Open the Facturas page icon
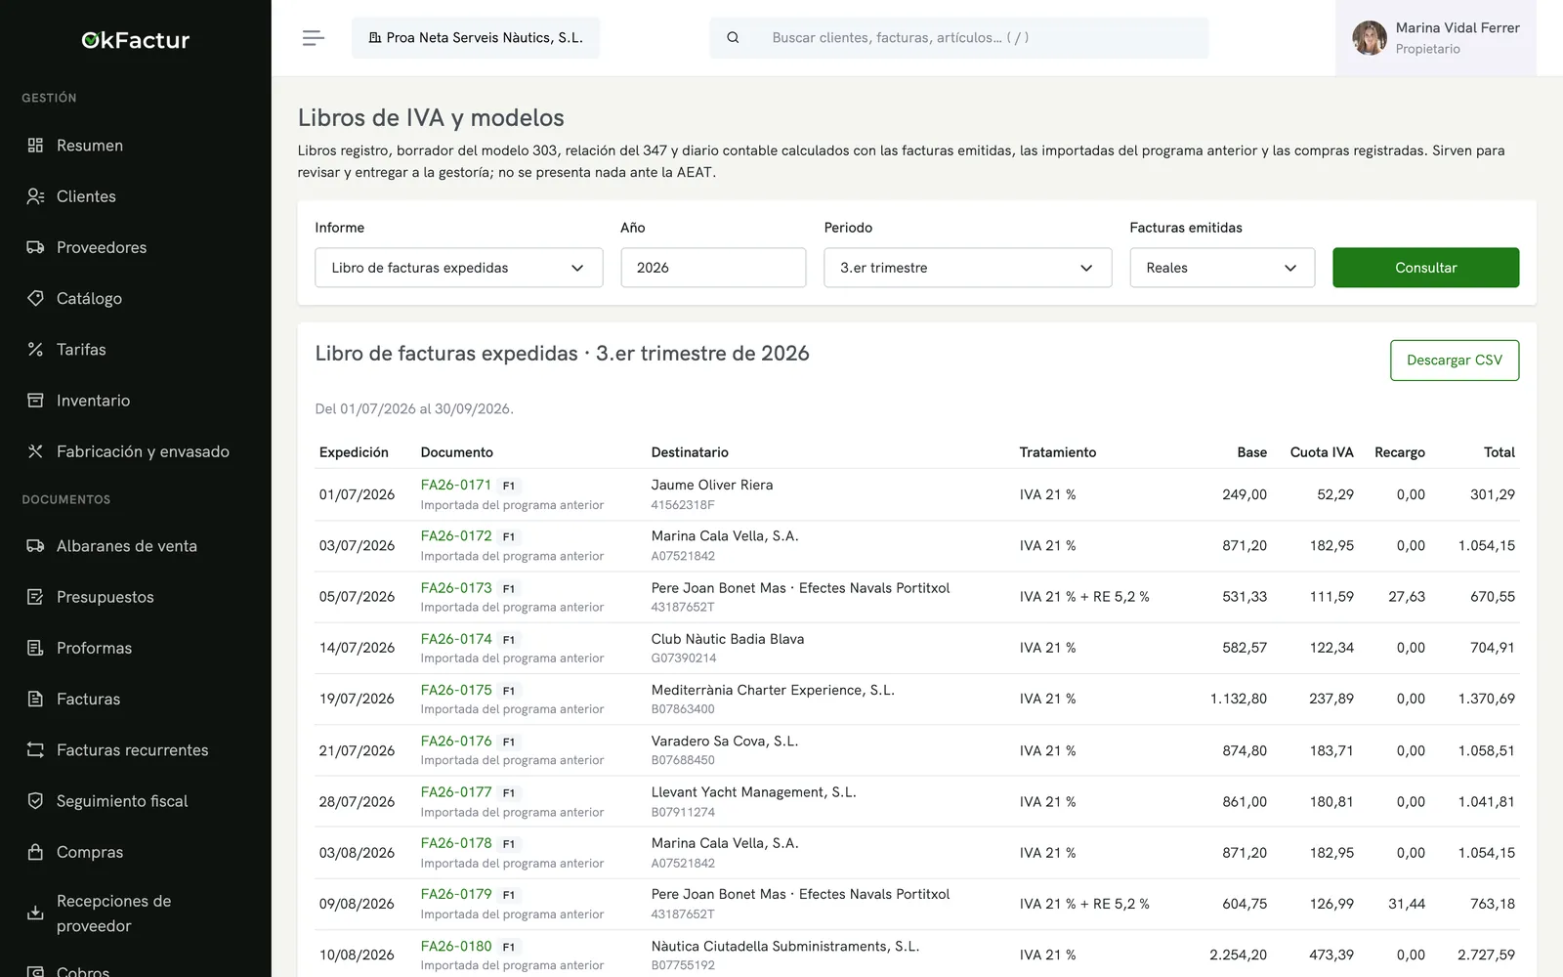 click(35, 699)
